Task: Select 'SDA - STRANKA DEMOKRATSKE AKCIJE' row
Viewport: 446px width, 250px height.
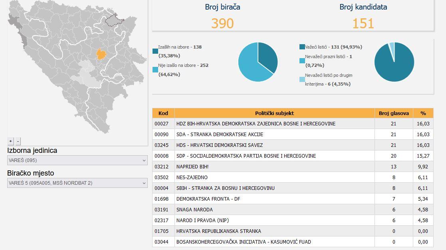Action: point(293,134)
